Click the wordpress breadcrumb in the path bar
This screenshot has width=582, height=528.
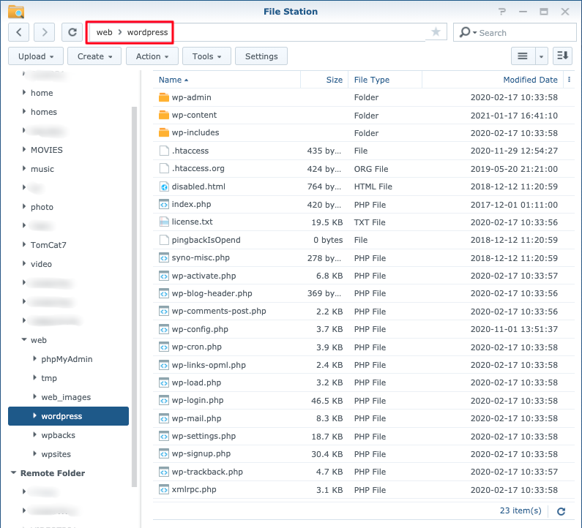[x=147, y=32]
